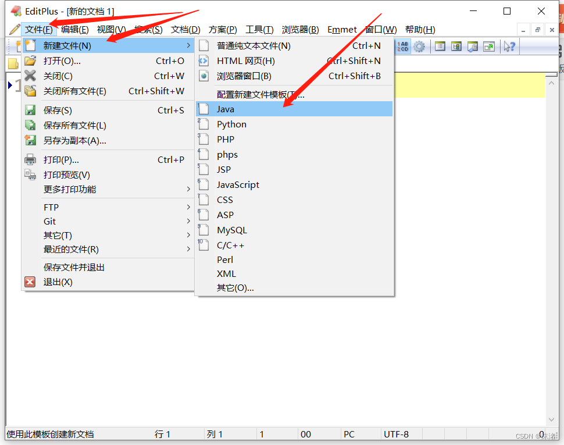
Task: Click the document template icon beside MySQL
Action: point(204,230)
